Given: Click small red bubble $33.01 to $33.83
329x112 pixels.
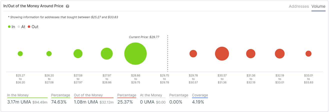Looking at the screenshot, I should (308, 54).
